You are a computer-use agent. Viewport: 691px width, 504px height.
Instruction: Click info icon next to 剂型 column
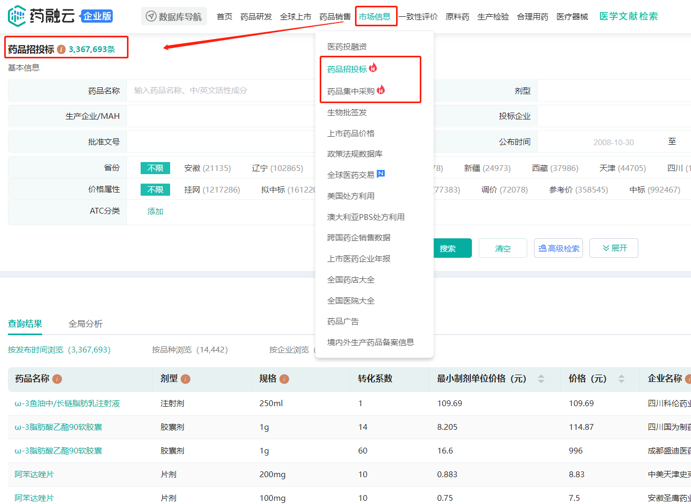pos(185,379)
